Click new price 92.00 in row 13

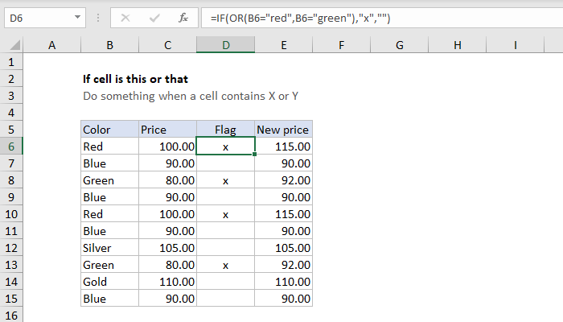click(284, 265)
